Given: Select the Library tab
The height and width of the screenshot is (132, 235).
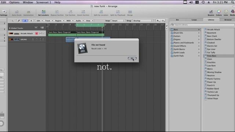Looking at the screenshot, I should pos(211,20).
